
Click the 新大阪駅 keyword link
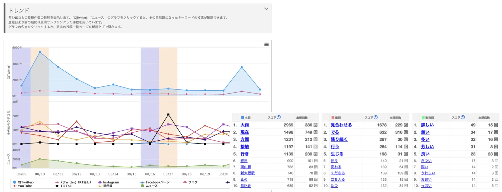pos(247,173)
